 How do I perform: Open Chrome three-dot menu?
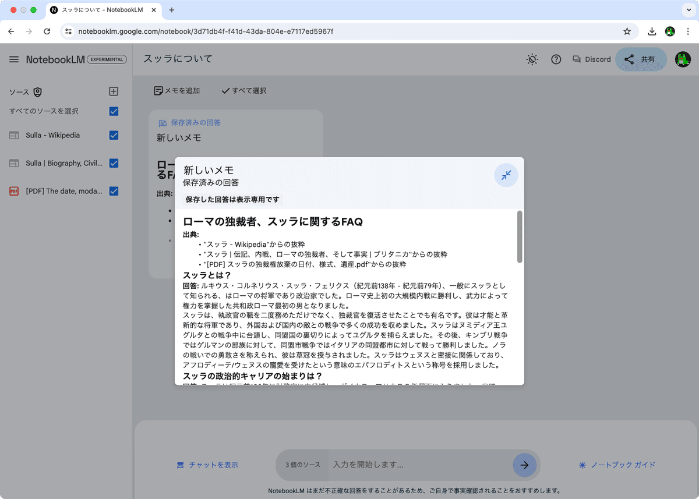pos(688,31)
